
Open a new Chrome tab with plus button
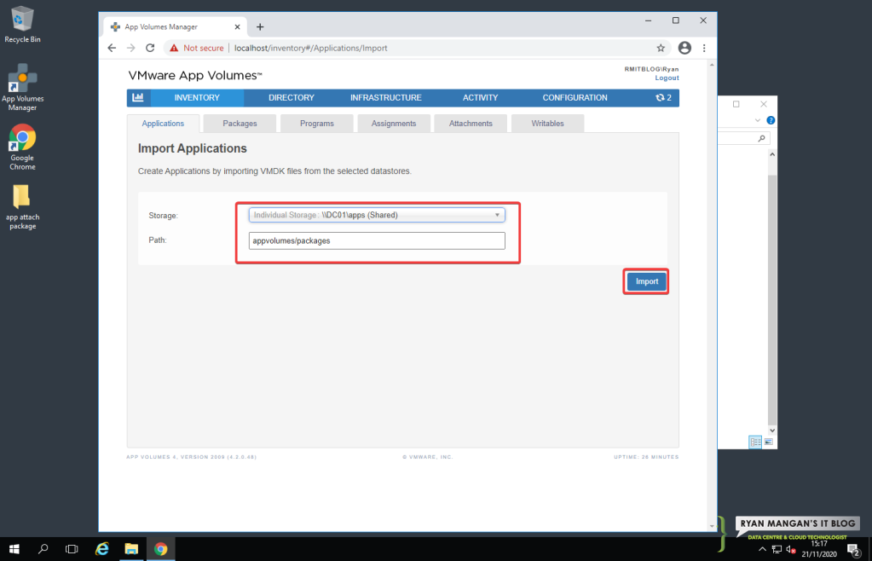click(x=260, y=26)
